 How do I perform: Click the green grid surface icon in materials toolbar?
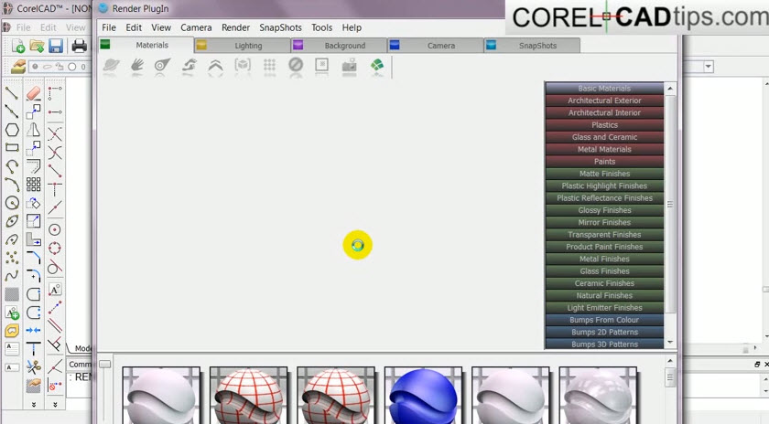point(377,66)
